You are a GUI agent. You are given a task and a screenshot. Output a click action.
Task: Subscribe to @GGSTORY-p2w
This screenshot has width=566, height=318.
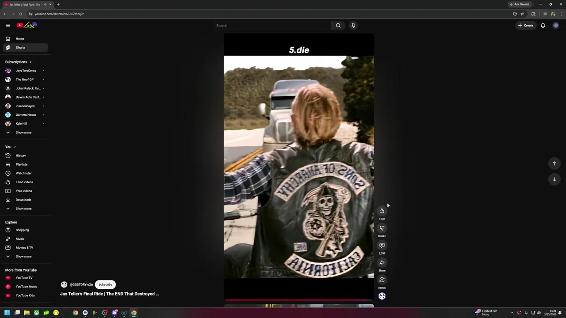pyautogui.click(x=105, y=284)
